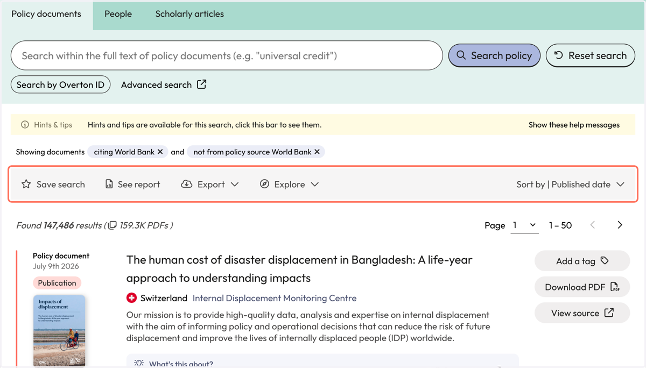Click the What's this about lightbulb icon
This screenshot has width=646, height=368.
click(139, 363)
